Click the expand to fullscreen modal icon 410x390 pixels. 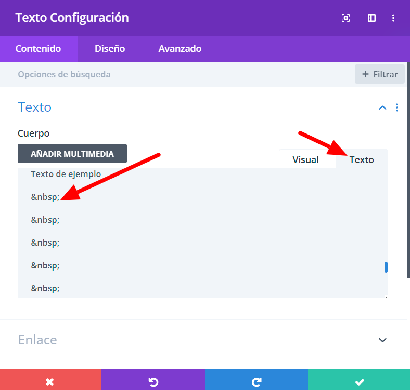tap(345, 18)
